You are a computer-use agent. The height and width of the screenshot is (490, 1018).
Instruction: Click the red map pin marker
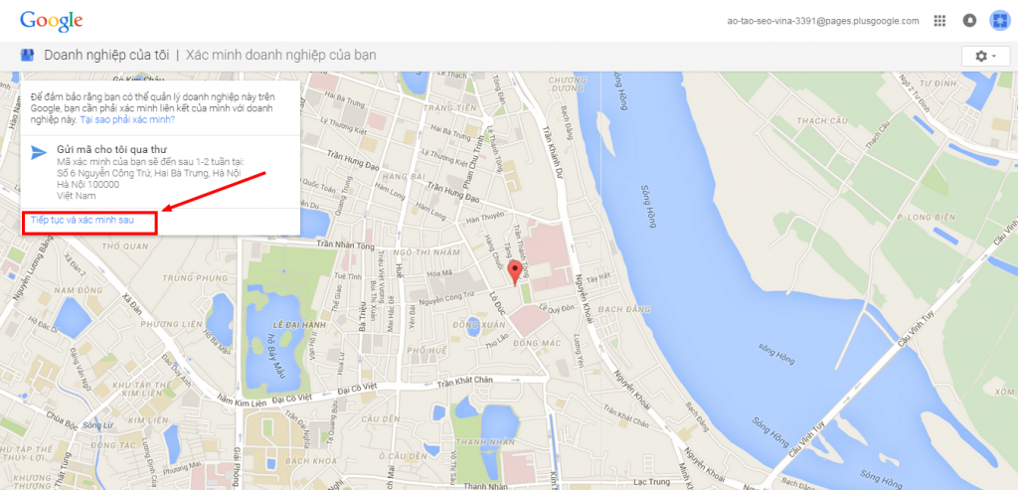tap(515, 274)
